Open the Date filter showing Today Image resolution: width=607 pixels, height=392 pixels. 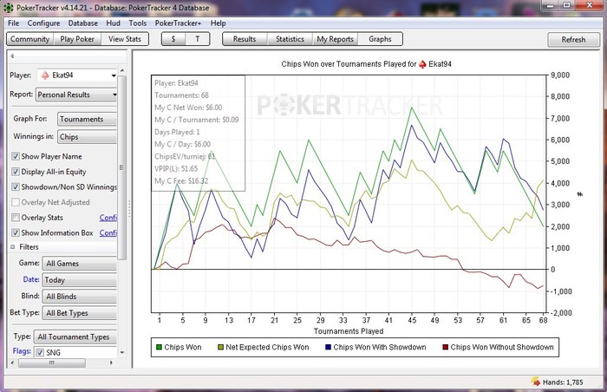point(80,279)
